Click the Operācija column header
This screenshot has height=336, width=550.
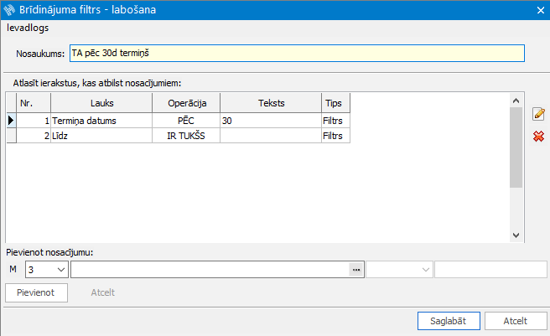[x=185, y=103]
